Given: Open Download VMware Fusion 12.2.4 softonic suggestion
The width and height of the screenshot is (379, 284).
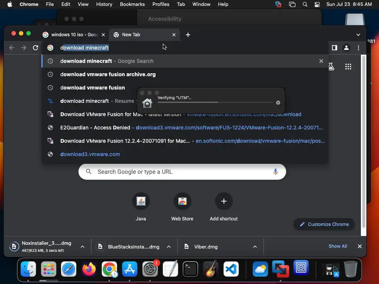Looking at the screenshot, I should pyautogui.click(x=185, y=141).
